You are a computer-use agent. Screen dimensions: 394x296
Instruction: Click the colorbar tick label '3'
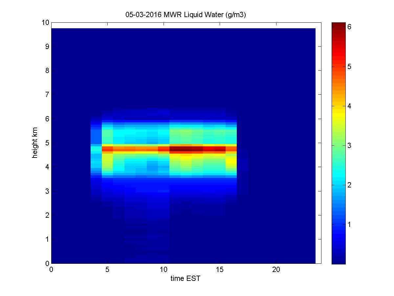pos(350,145)
